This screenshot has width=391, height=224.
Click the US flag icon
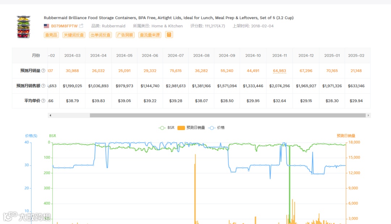coord(46,26)
